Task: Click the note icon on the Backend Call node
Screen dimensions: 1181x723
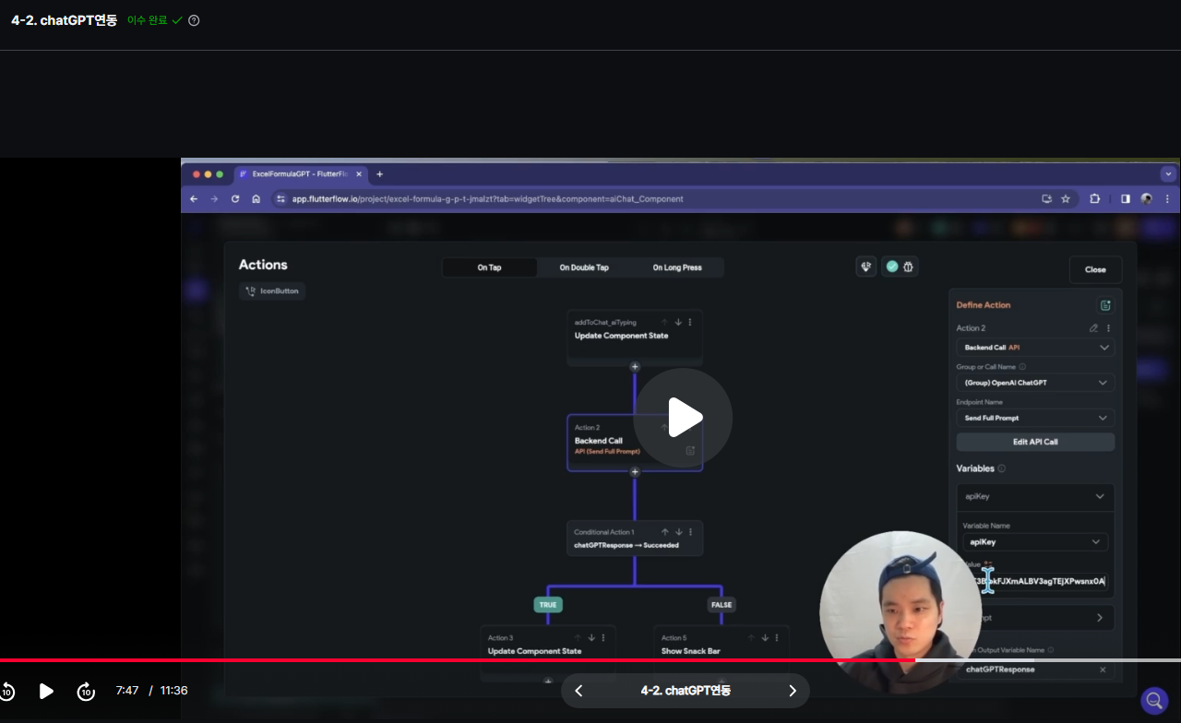Action: (x=690, y=451)
